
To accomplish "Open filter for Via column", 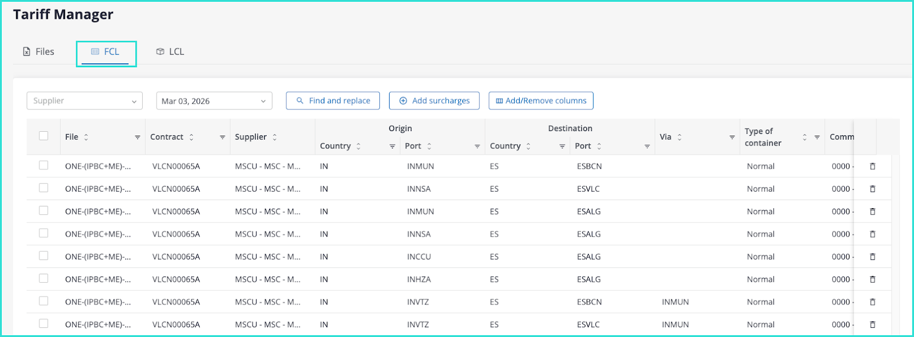I will pyautogui.click(x=732, y=137).
